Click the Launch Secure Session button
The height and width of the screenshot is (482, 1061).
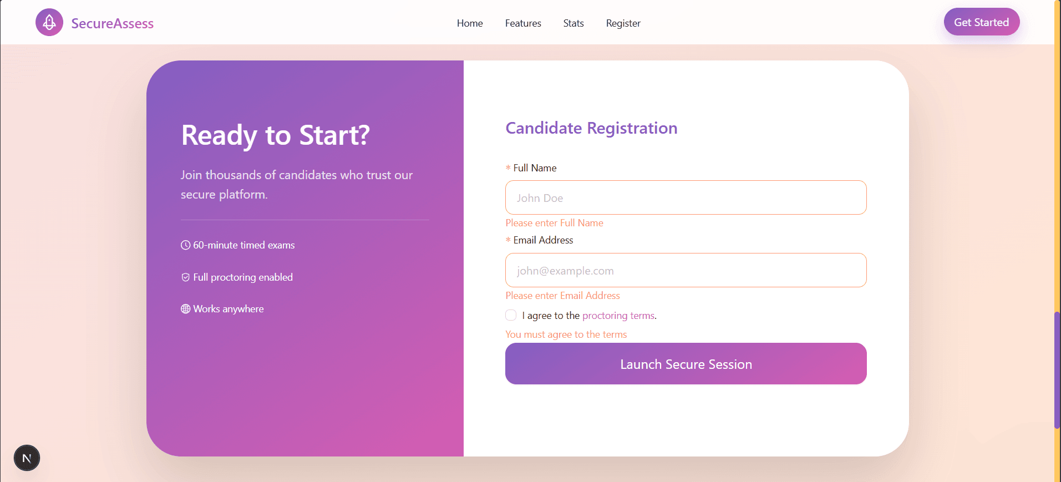click(x=686, y=364)
